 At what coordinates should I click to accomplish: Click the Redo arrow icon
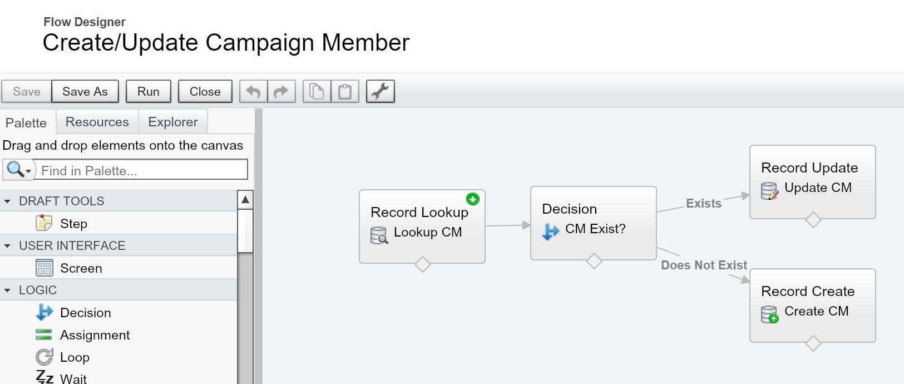point(282,92)
